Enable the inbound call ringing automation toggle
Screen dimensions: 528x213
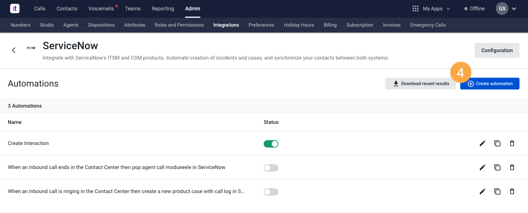(271, 192)
